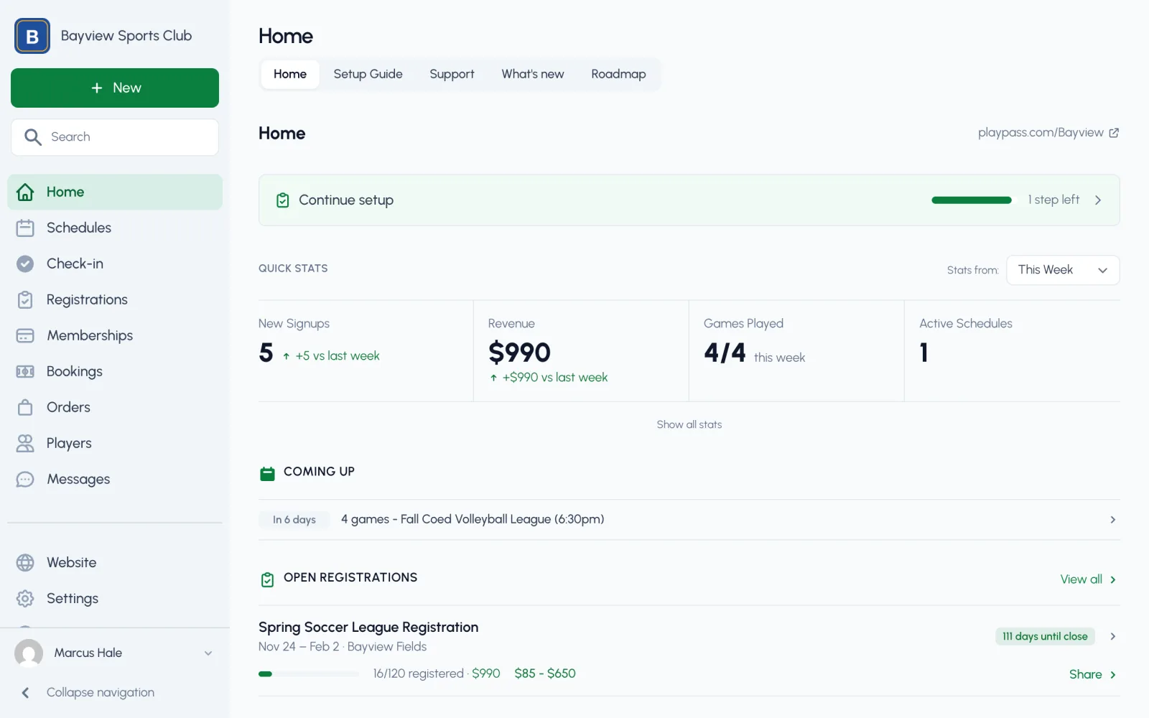Click the Check-in checkmark icon

25,264
